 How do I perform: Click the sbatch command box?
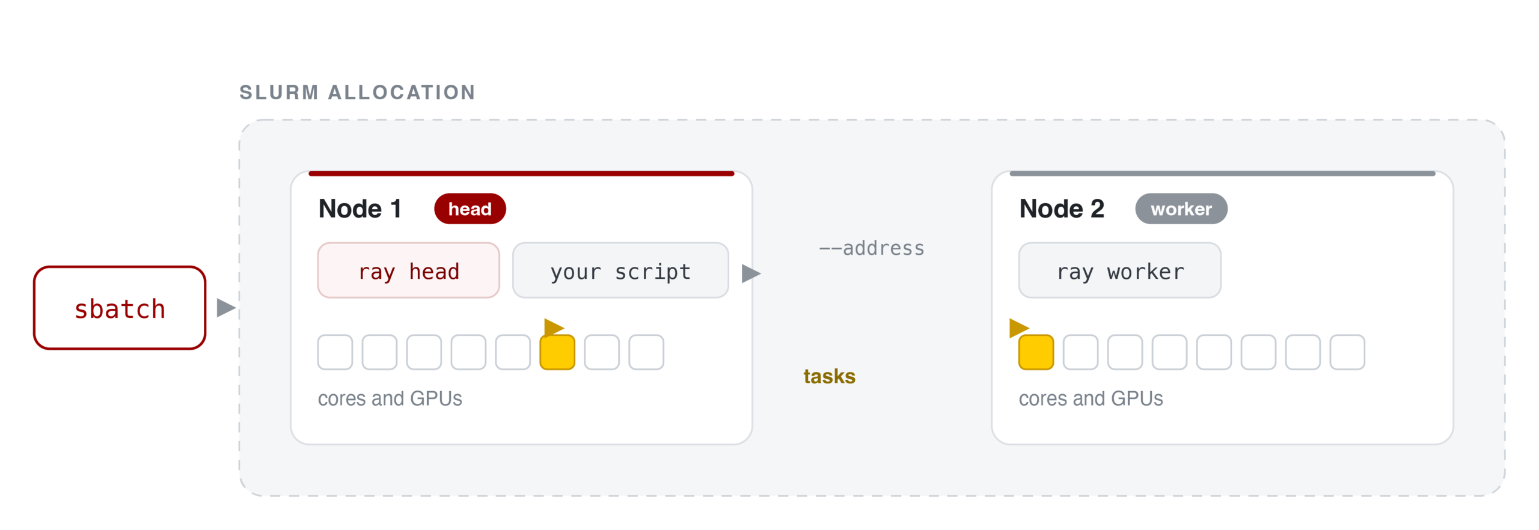119,307
